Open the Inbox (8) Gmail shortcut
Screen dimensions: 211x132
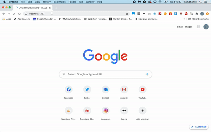[x=124, y=92]
